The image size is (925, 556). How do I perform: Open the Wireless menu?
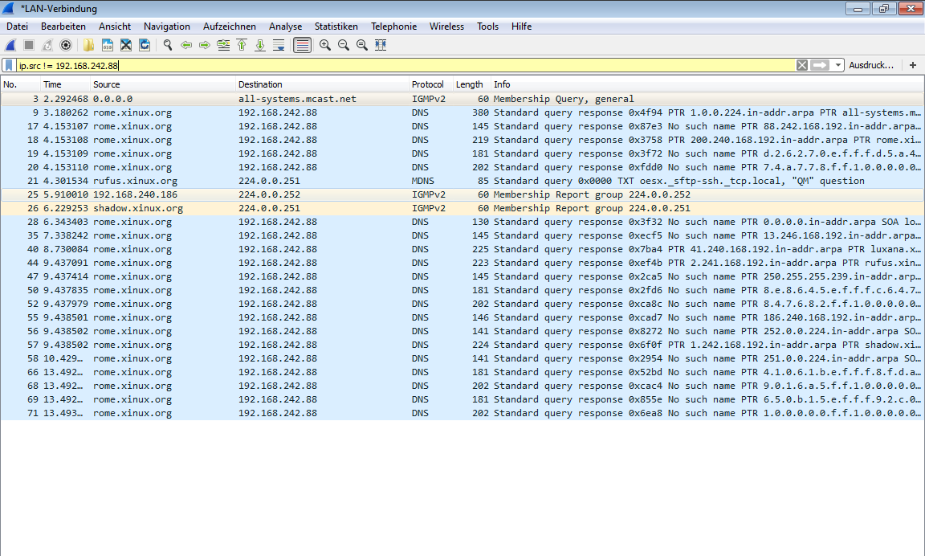coord(446,27)
